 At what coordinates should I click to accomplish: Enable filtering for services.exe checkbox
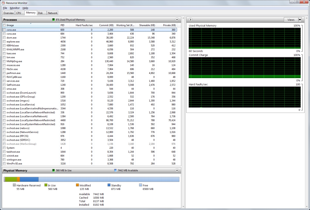tap(4, 81)
